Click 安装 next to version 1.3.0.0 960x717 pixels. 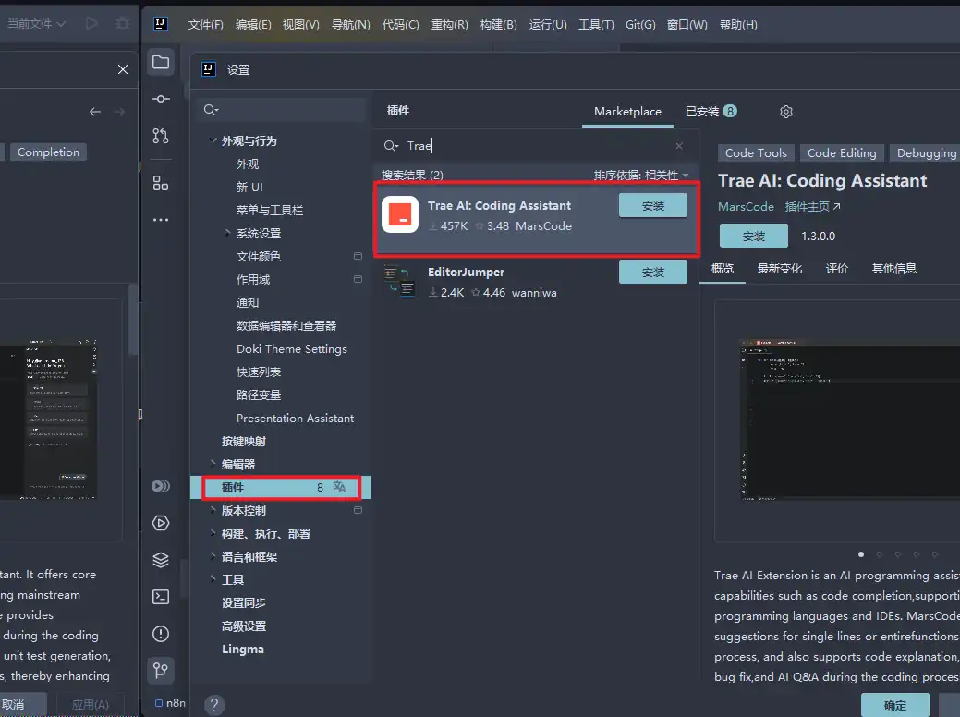pos(754,236)
